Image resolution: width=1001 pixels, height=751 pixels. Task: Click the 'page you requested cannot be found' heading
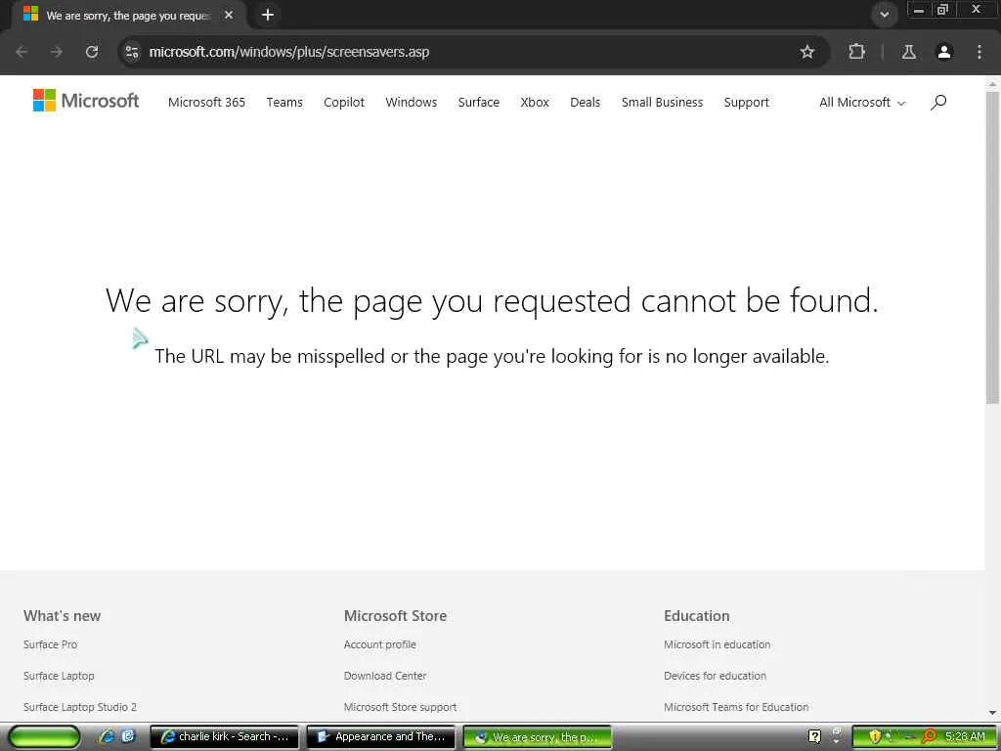click(492, 300)
